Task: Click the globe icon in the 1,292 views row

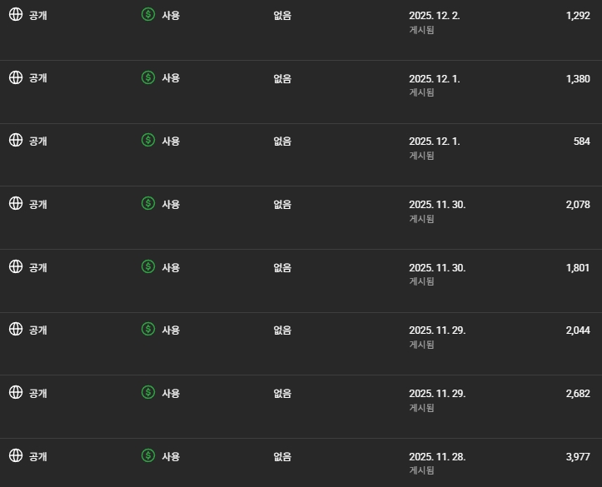Action: click(x=15, y=15)
